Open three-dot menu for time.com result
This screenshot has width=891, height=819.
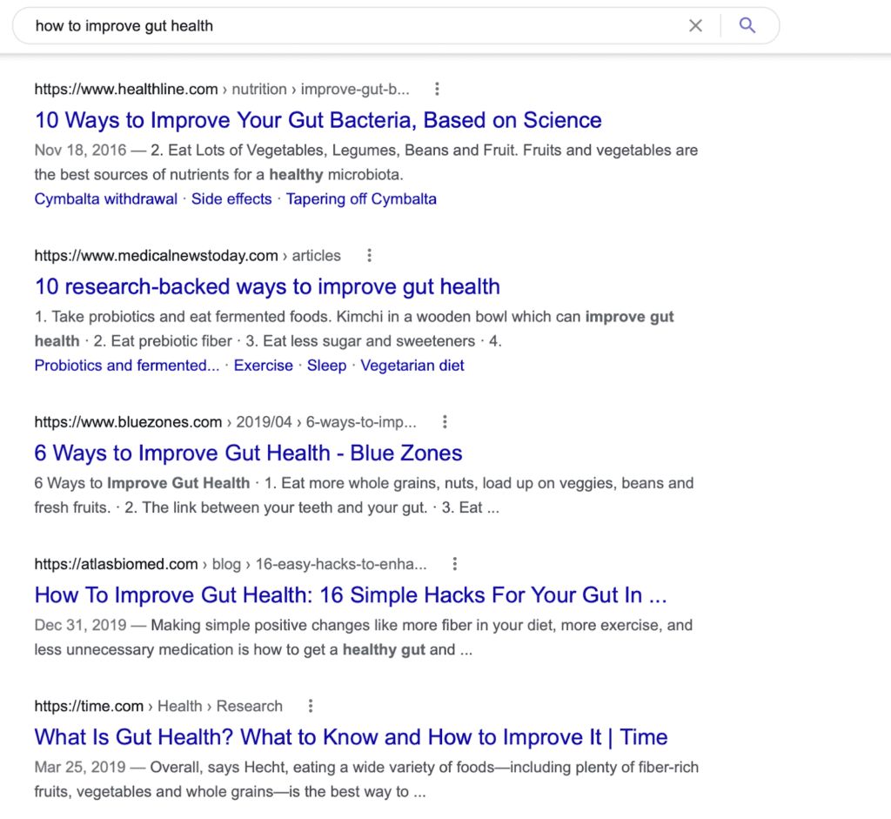point(311,706)
